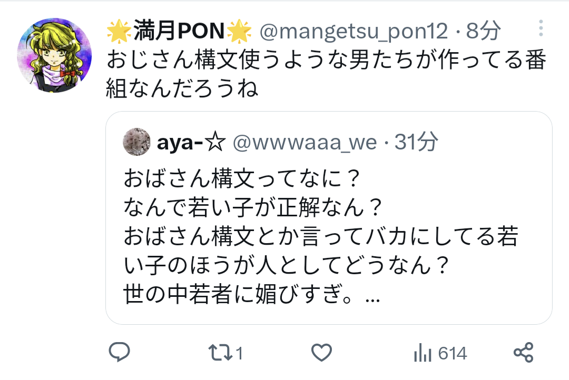The width and height of the screenshot is (569, 380).
Task: Click the star emoji before 満月PON
Action: point(120,31)
